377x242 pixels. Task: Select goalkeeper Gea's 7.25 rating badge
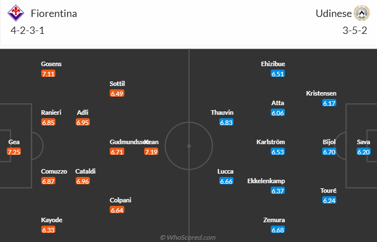pyautogui.click(x=14, y=152)
